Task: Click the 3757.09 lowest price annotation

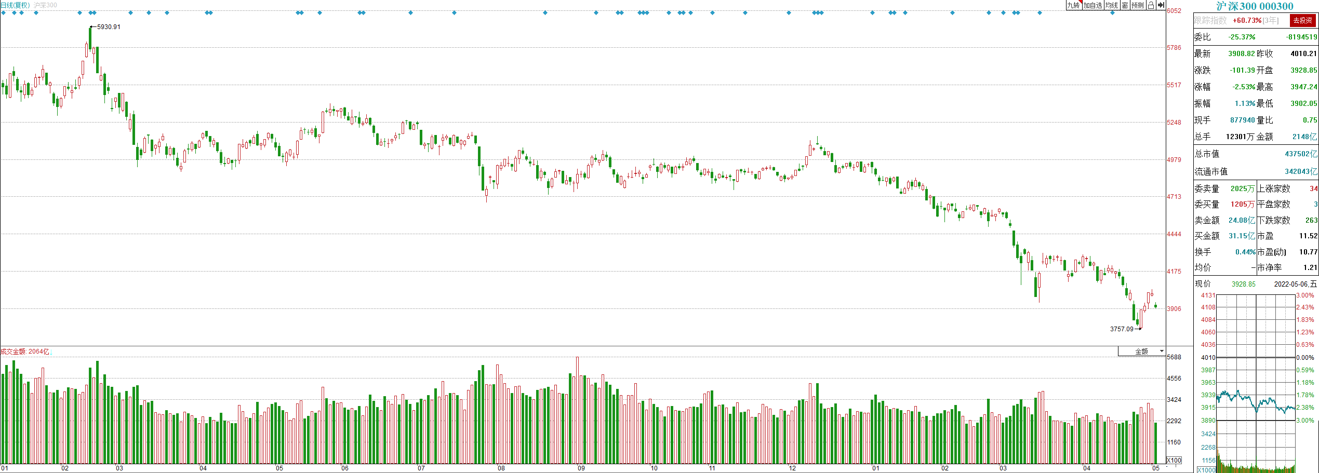Action: (1122, 329)
